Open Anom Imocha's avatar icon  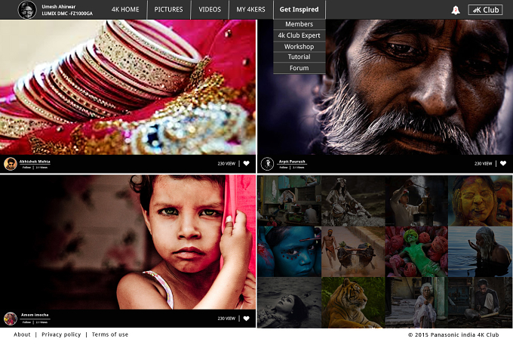[x=11, y=319]
